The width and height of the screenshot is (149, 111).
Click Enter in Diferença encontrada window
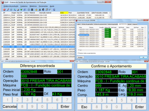[65, 107]
